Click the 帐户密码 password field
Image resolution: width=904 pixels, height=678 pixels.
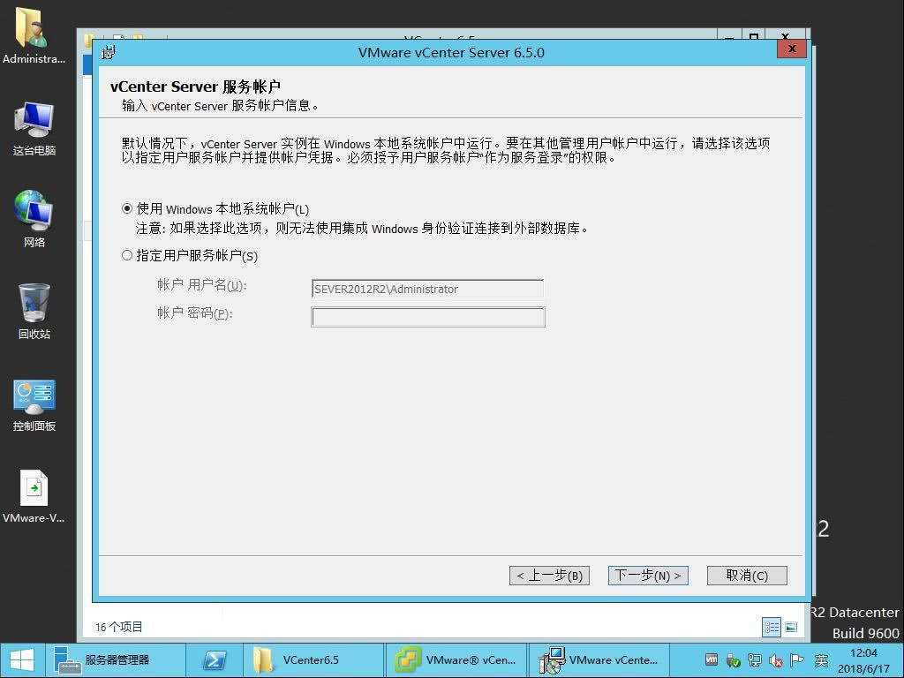point(427,317)
